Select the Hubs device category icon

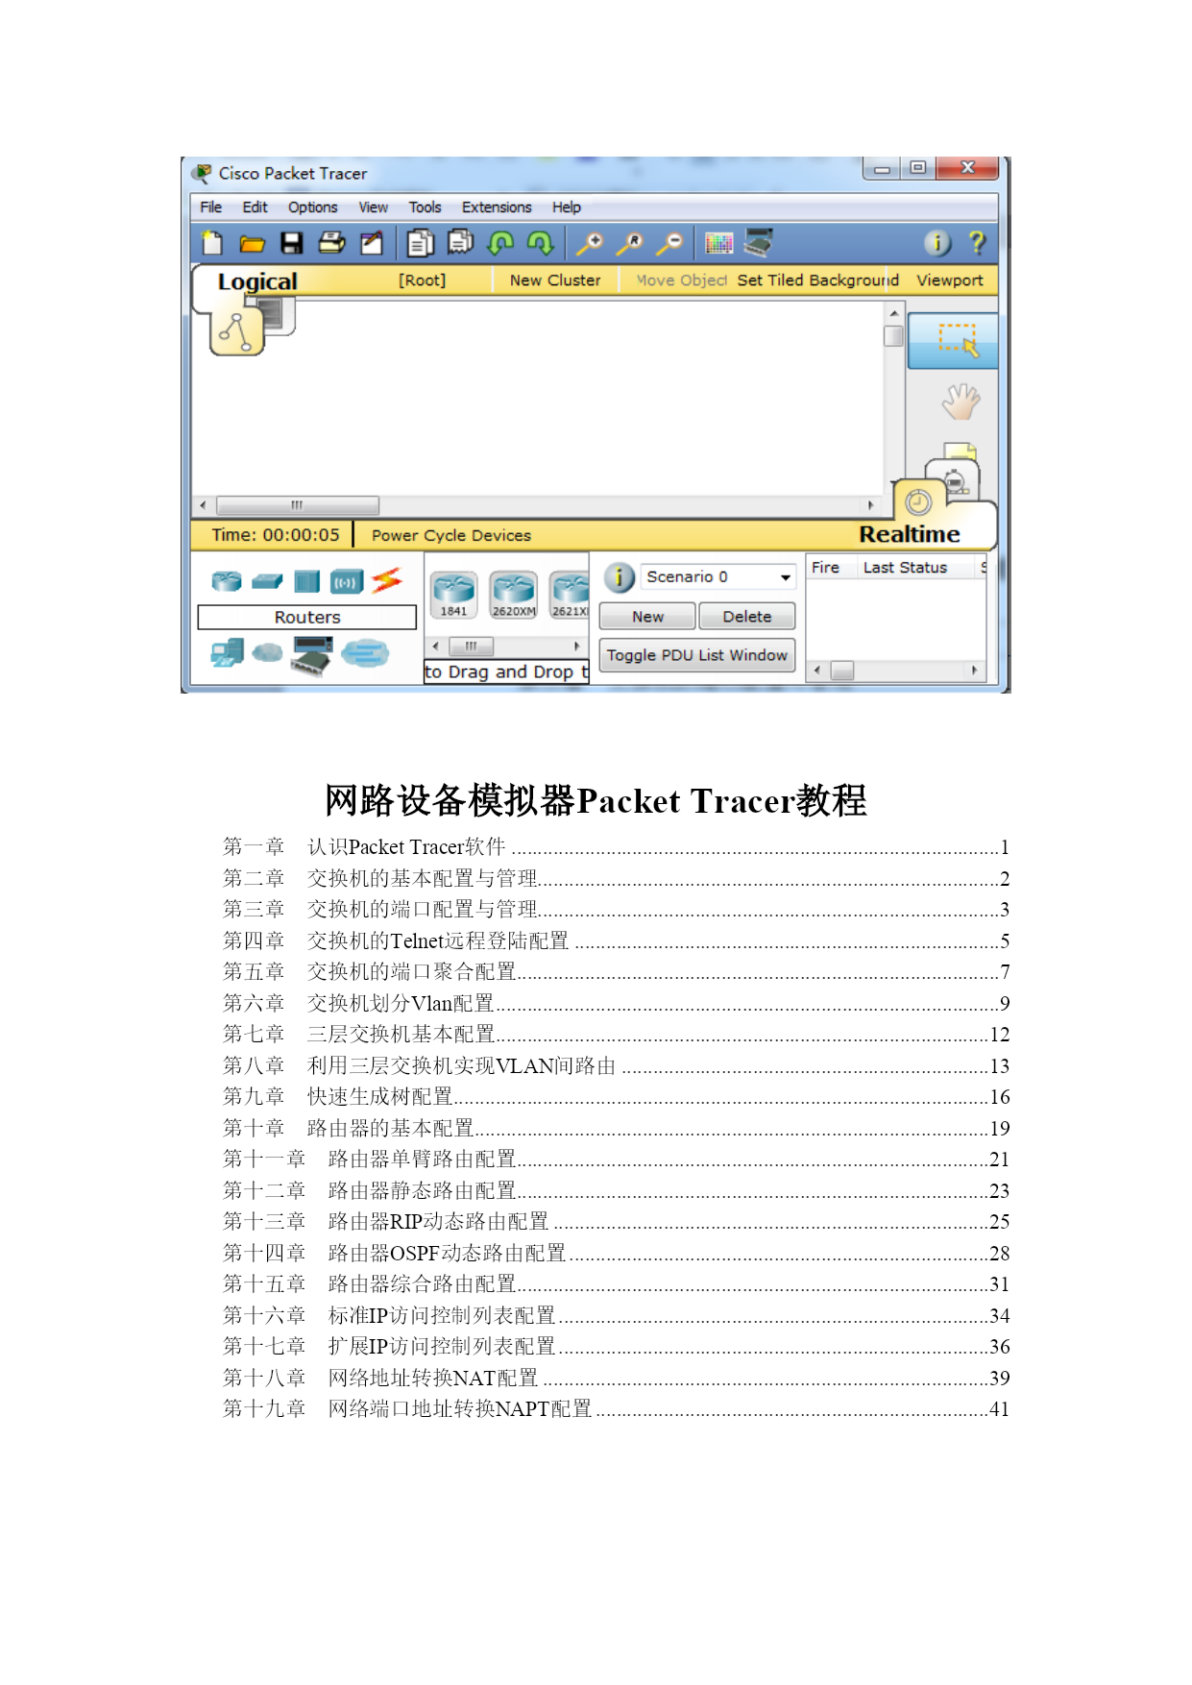tap(306, 581)
